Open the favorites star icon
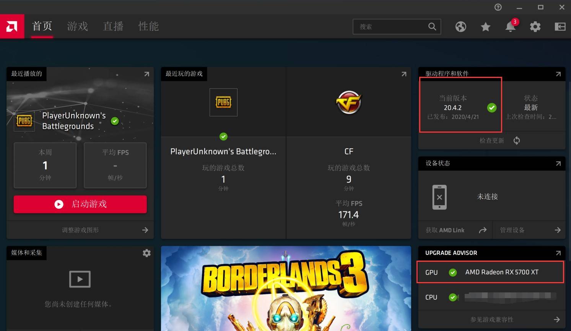This screenshot has width=571, height=331. pos(486,27)
